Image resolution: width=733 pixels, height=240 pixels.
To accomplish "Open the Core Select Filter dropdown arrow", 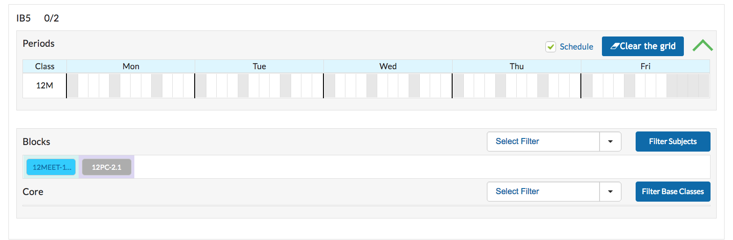I will click(610, 191).
